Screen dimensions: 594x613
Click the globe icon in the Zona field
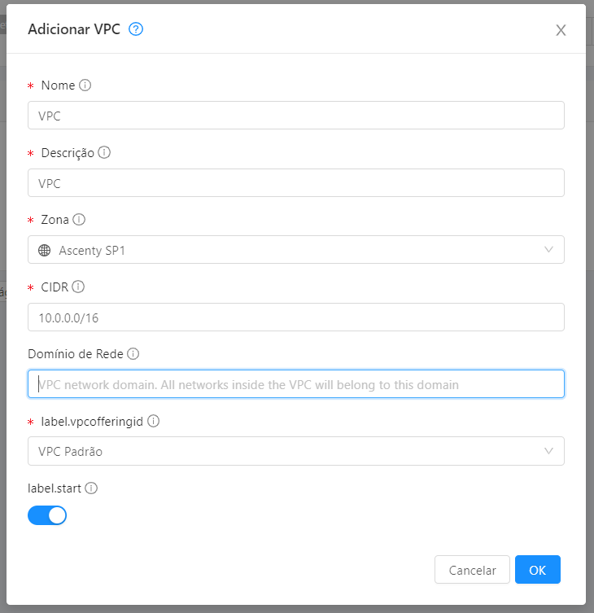click(45, 250)
